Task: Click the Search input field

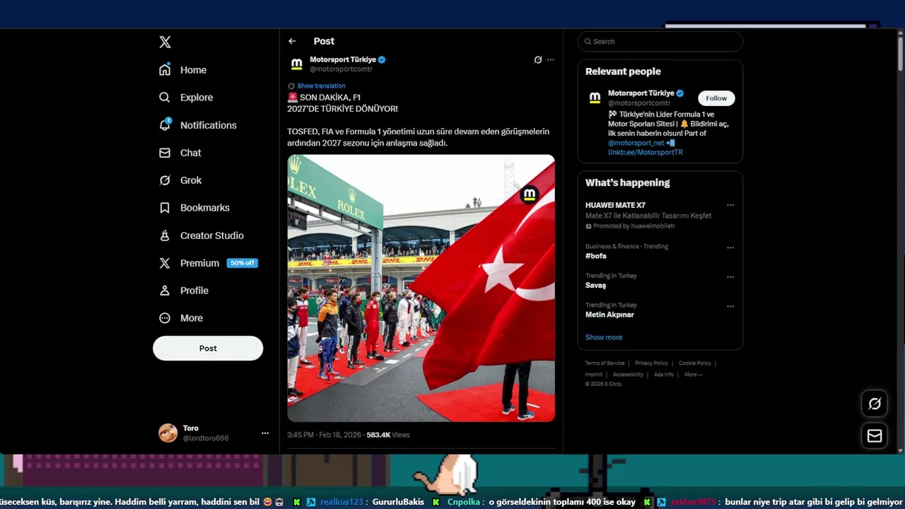Action: pos(660,42)
